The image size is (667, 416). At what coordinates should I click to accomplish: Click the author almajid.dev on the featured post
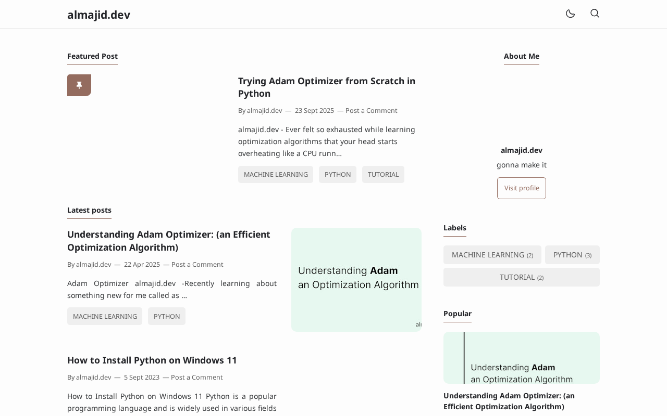point(264,111)
